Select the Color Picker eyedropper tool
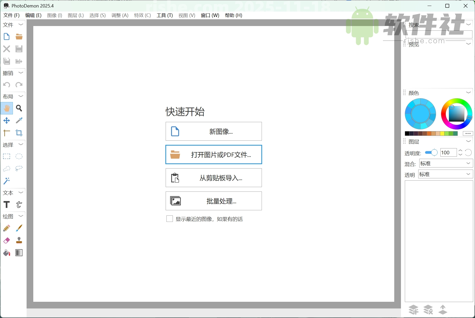Viewport: 475px width, 318px height. (x=19, y=121)
